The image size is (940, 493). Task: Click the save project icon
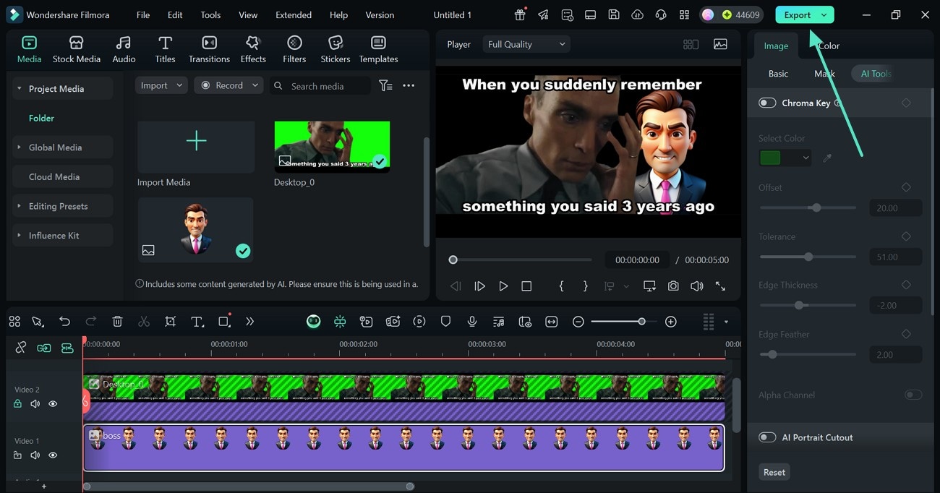pos(613,14)
